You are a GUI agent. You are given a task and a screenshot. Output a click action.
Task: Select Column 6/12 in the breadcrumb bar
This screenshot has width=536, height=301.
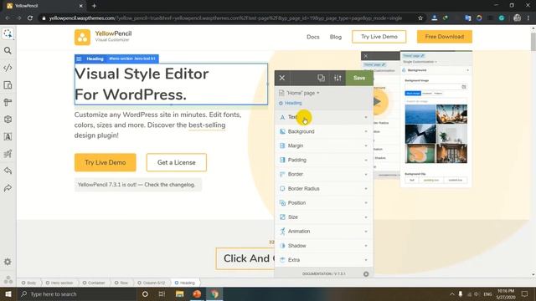click(x=151, y=283)
